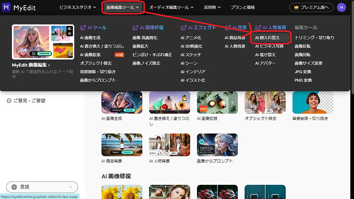Screen dimensions: 354x199
Task: Click the globe language icon
Action: tap(14, 187)
